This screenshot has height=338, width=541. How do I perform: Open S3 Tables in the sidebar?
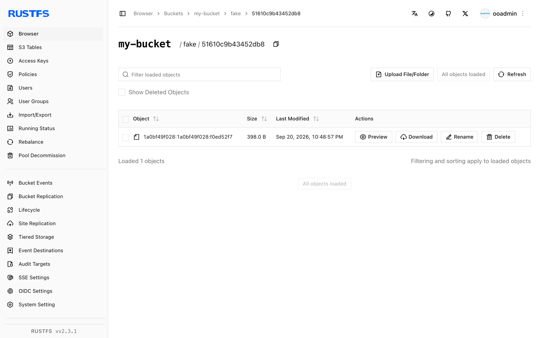tap(53, 47)
